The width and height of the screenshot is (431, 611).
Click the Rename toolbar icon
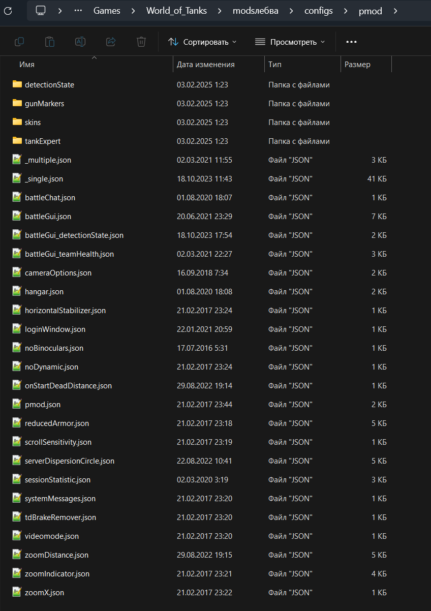point(80,42)
